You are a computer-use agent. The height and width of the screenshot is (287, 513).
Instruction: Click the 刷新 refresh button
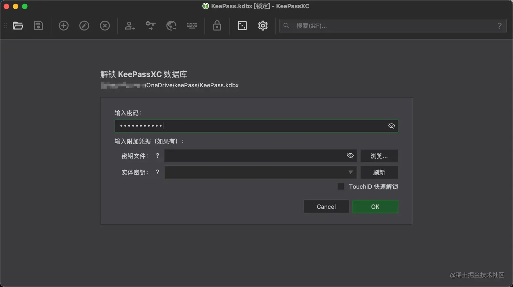click(379, 172)
